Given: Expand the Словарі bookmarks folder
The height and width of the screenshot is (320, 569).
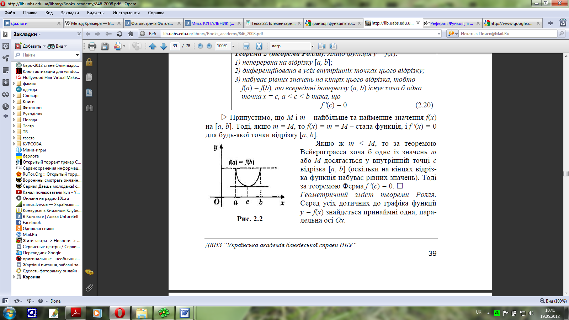Looking at the screenshot, I should (14, 96).
